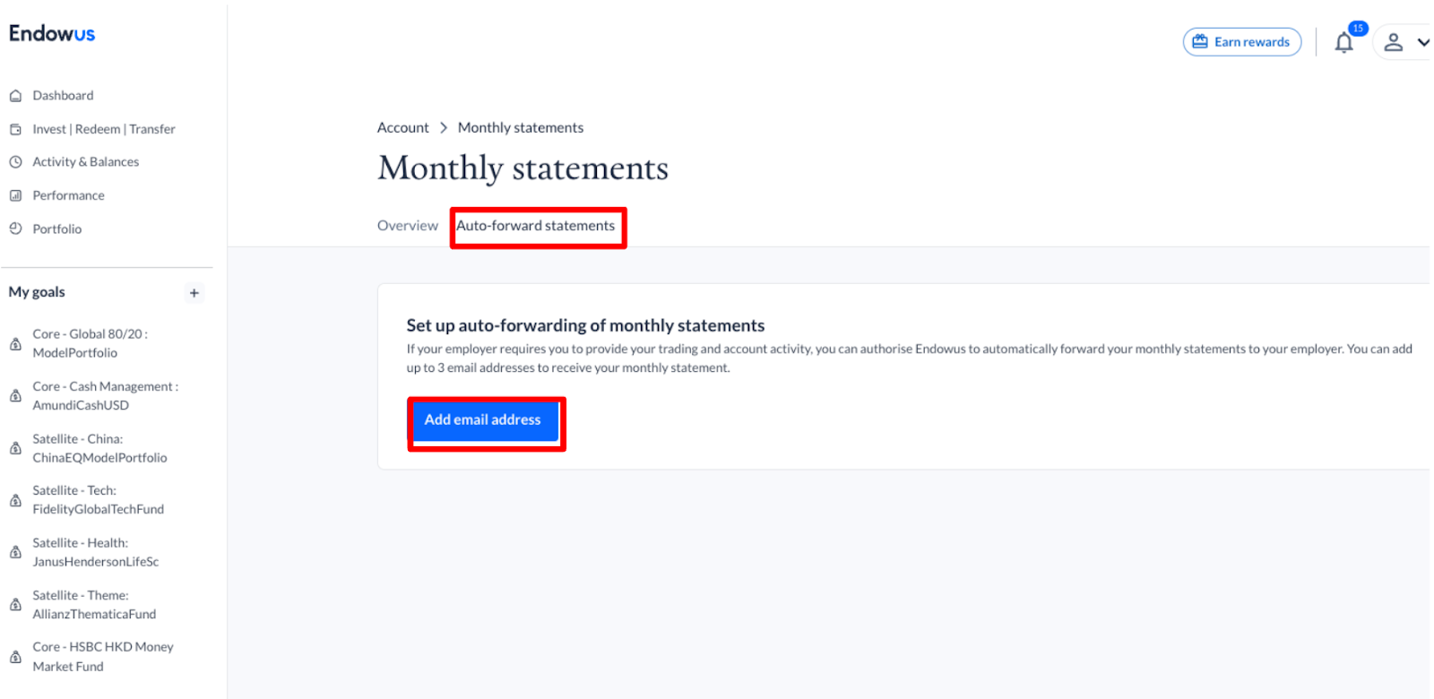Screen dimensions: 1434x699
Task: Open Core - HSBC HKD Money Market Fund
Action: click(102, 656)
